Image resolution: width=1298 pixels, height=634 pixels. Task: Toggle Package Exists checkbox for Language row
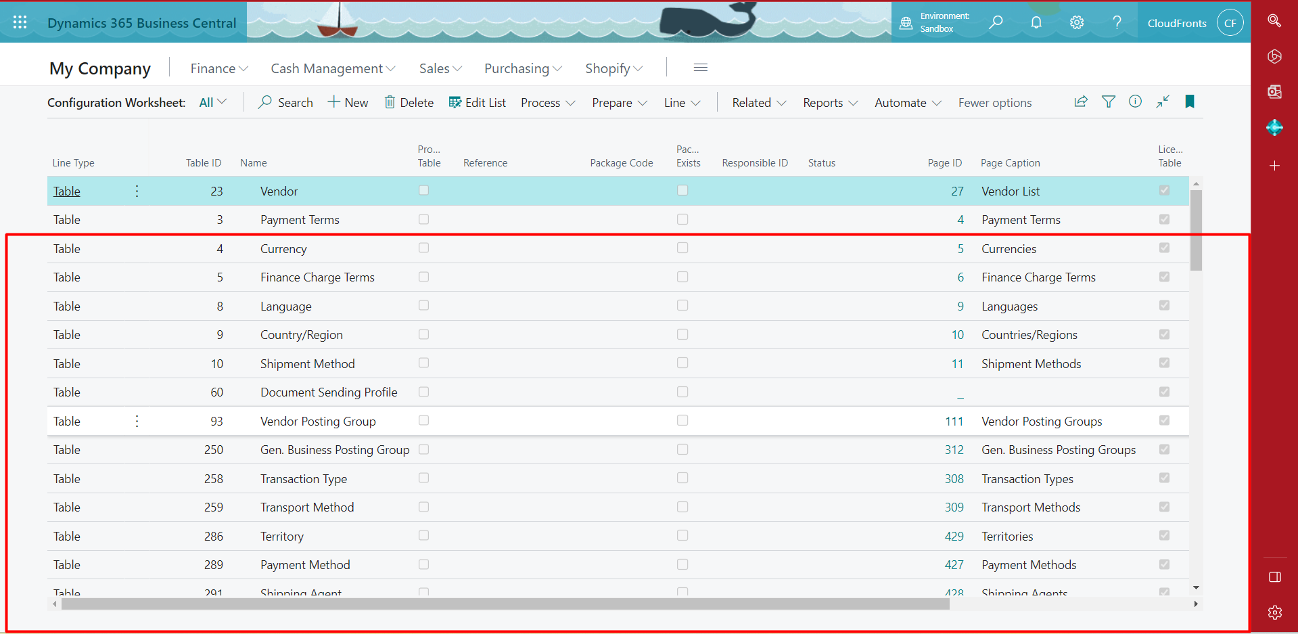(682, 305)
